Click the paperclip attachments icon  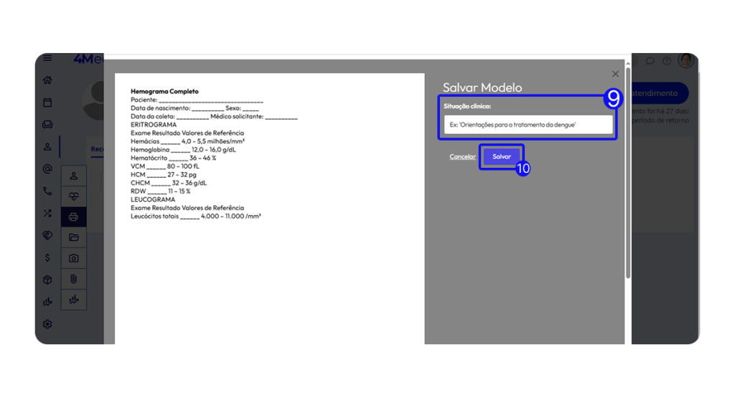point(73,279)
